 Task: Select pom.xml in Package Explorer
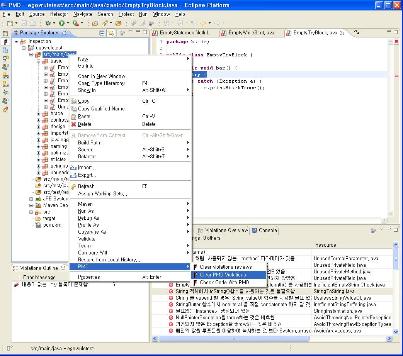53,225
